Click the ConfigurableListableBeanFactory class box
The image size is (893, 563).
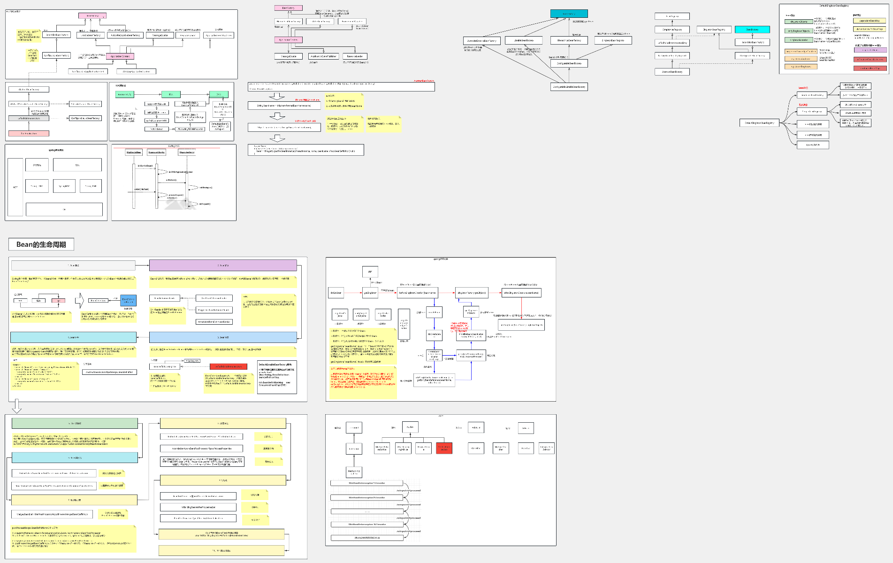tap(569, 87)
